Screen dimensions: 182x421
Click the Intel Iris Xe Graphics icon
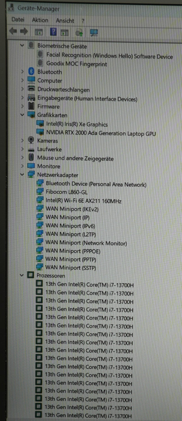click(40, 123)
